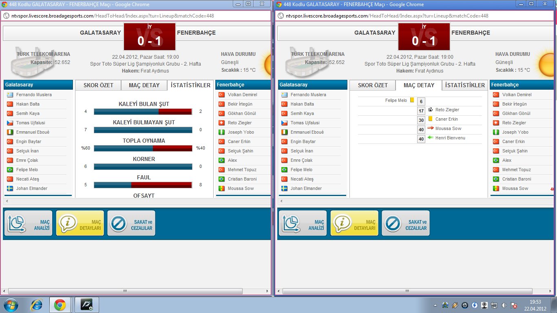Click the Maç Detayları button in left window

point(80,223)
